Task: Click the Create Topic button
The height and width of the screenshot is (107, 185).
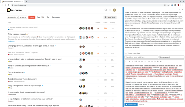Action: (131, 105)
